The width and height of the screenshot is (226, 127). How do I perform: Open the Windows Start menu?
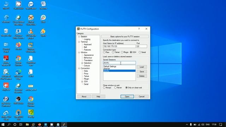[3, 125]
